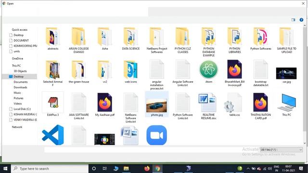Viewport: 308px width, 173px height.
Task: Select Python Software Links.txt file
Action: pyautogui.click(x=183, y=106)
